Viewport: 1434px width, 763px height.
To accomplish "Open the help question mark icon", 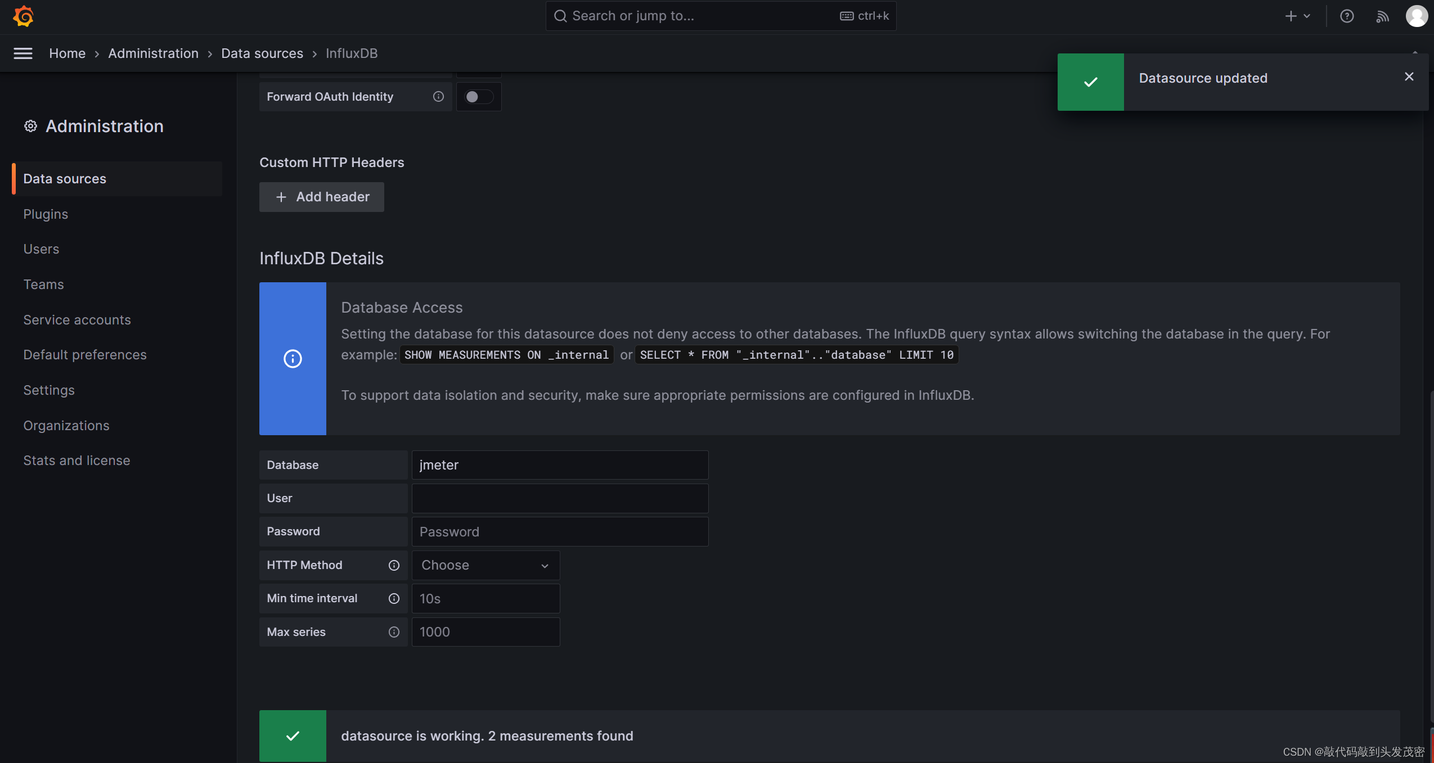I will point(1346,16).
